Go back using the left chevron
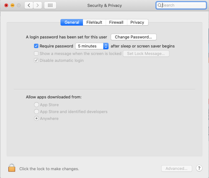 tap(29, 5)
